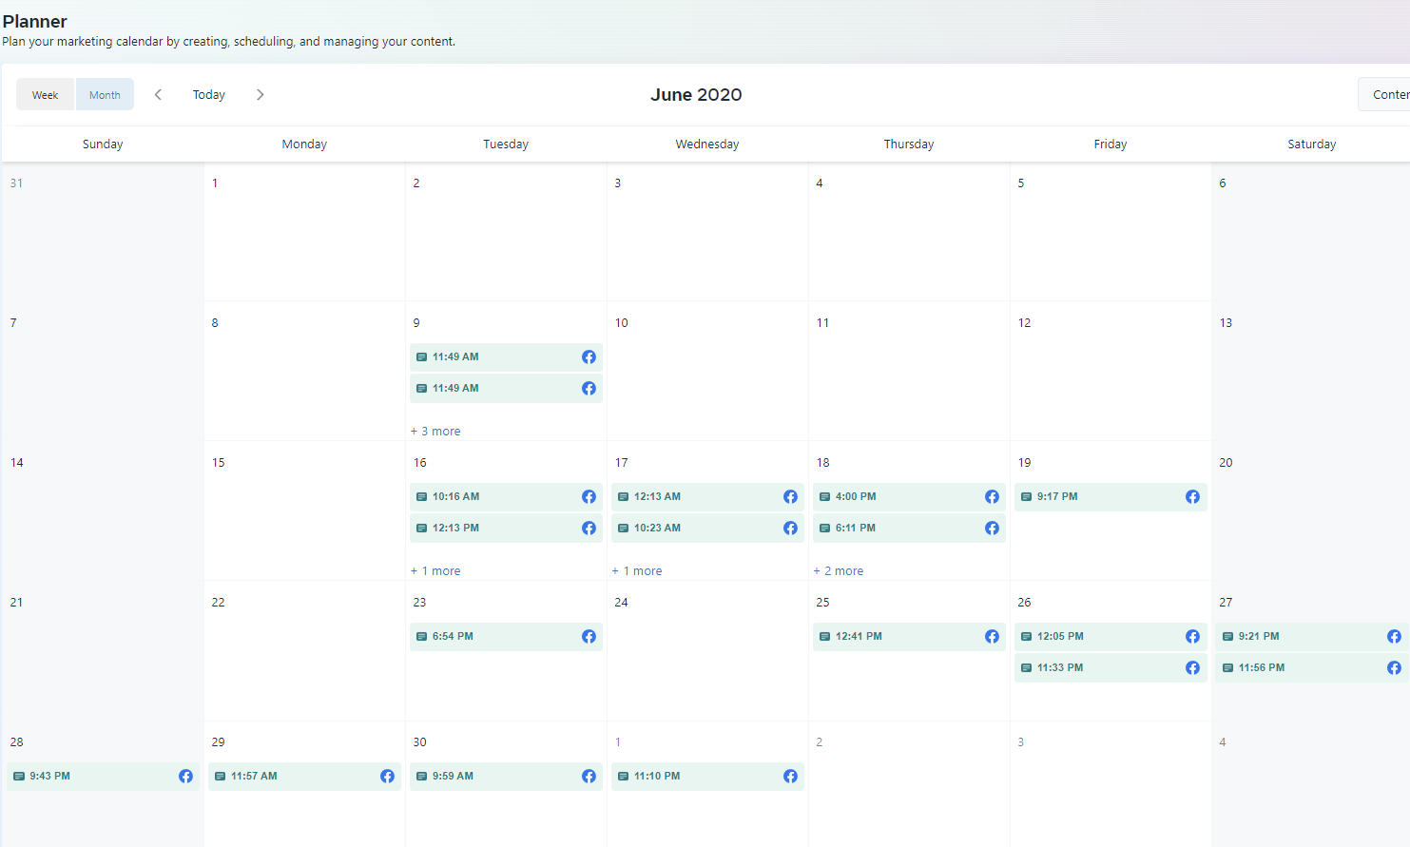Click post type icon on 11:33 PM post
The height and width of the screenshot is (847, 1410).
pos(1026,668)
